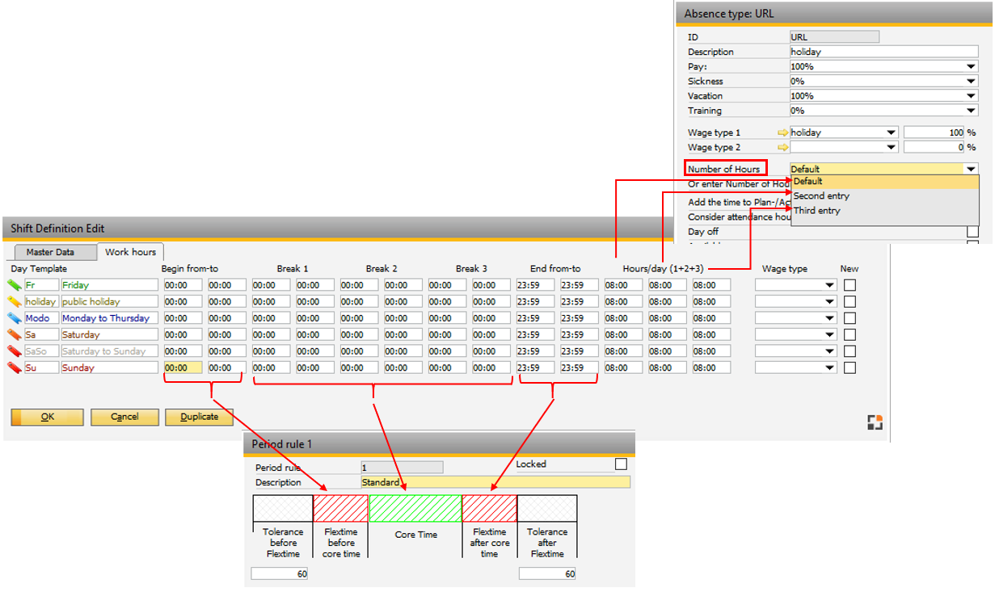
Task: Follow the Wage type 1 link arrow
Action: [782, 132]
